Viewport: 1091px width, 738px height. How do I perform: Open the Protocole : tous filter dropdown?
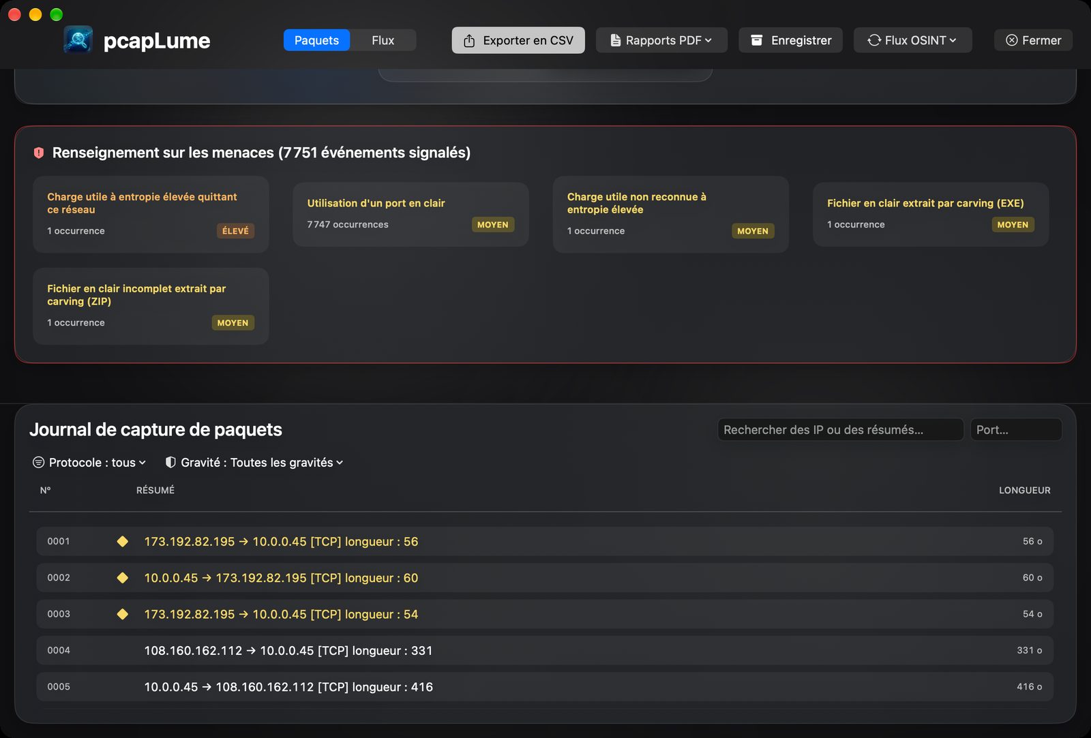coord(90,463)
